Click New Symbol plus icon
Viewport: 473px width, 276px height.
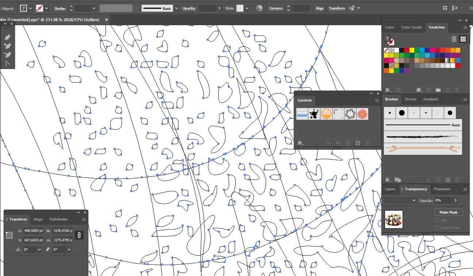(x=358, y=143)
